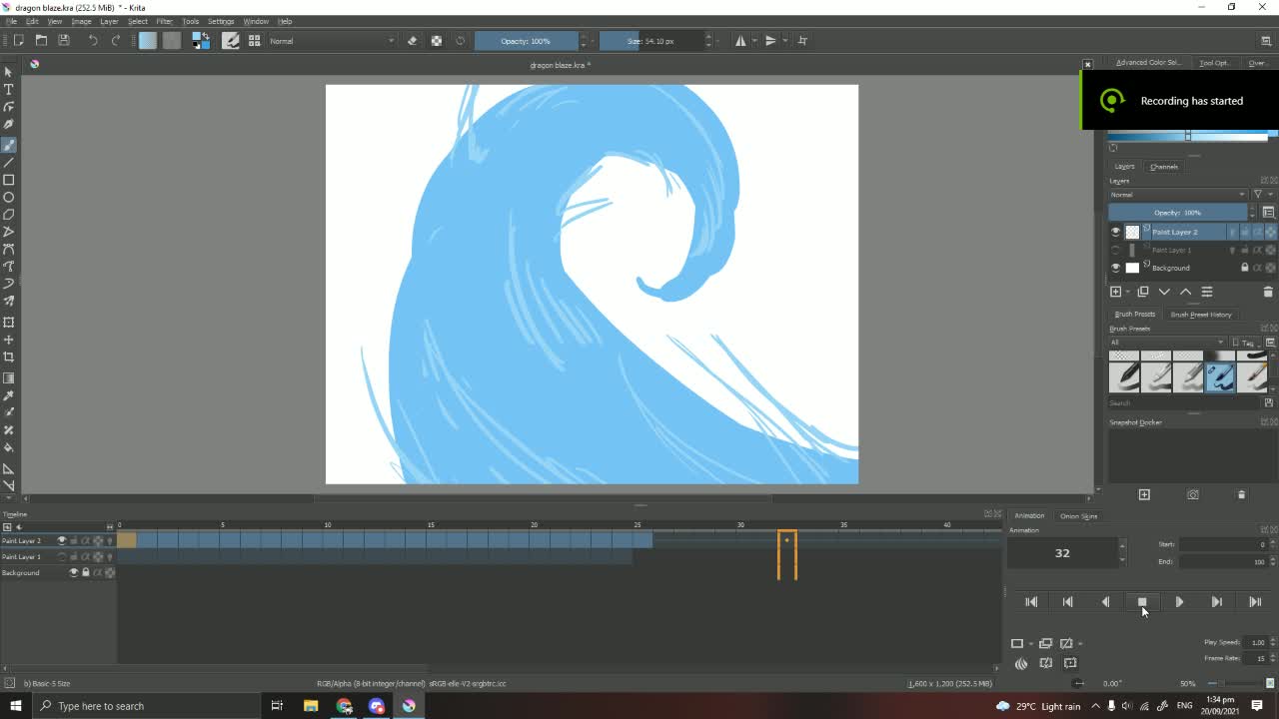Undo the last action
The width and height of the screenshot is (1279, 719).
coord(93,41)
